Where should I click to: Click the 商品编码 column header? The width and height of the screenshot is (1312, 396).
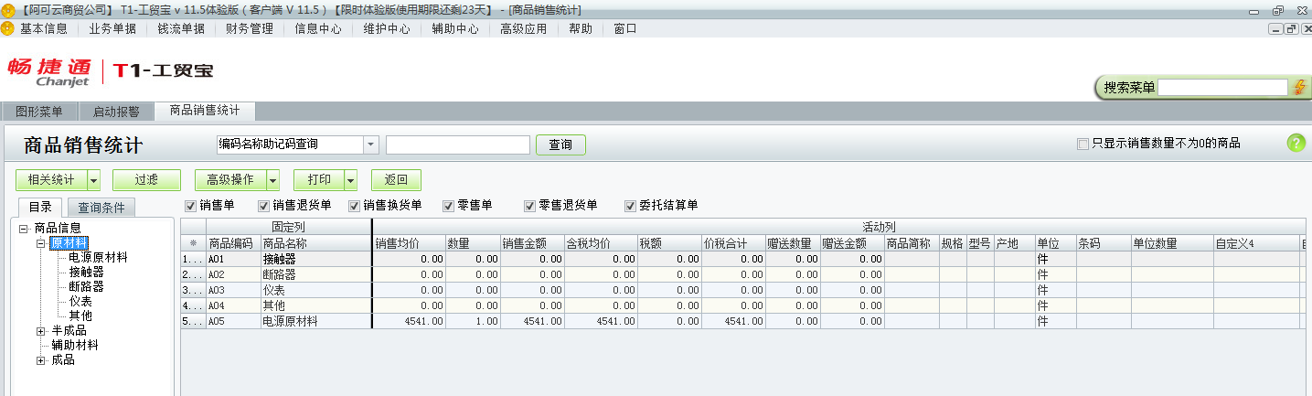pos(233,244)
